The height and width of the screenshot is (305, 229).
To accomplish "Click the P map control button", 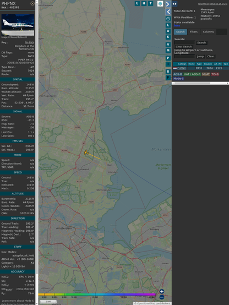I will click(168, 58).
